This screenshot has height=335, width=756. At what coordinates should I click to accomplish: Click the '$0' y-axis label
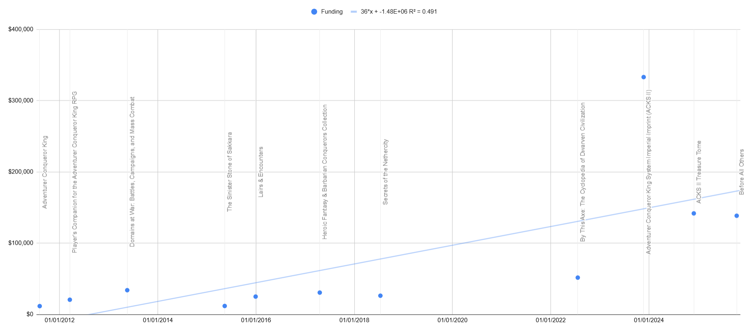click(x=30, y=314)
